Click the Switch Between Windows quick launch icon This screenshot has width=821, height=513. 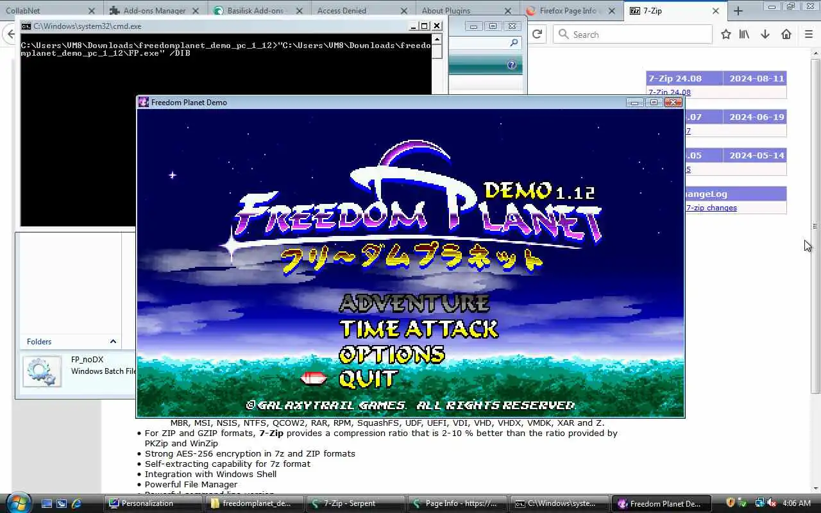pyautogui.click(x=62, y=503)
